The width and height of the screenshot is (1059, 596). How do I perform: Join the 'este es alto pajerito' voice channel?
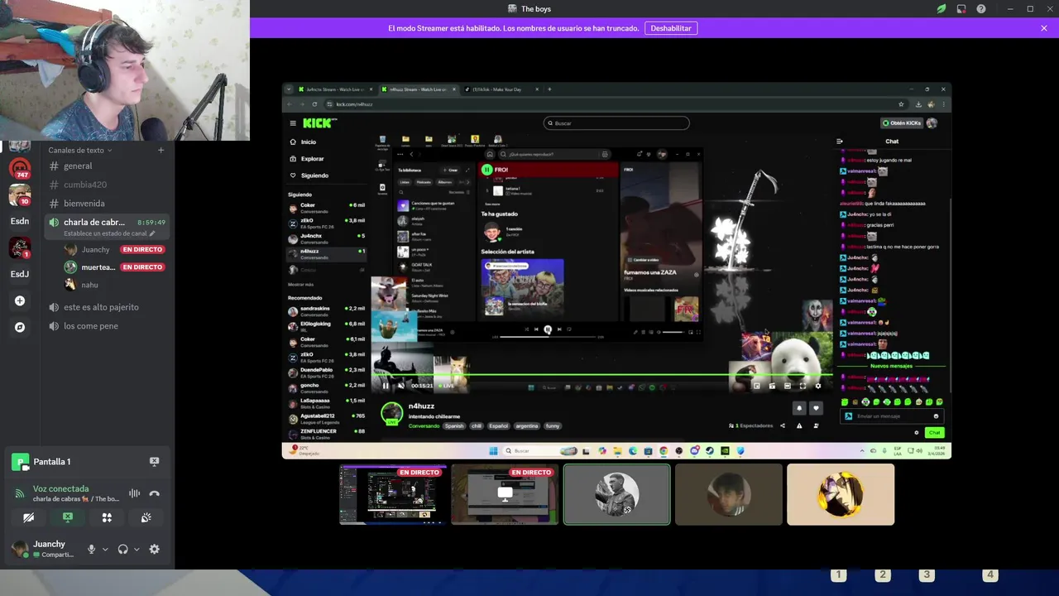[108, 307]
